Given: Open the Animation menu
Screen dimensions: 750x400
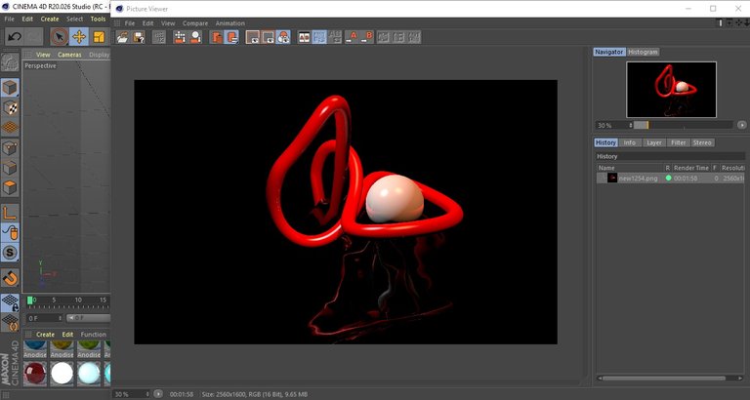Looking at the screenshot, I should click(230, 23).
